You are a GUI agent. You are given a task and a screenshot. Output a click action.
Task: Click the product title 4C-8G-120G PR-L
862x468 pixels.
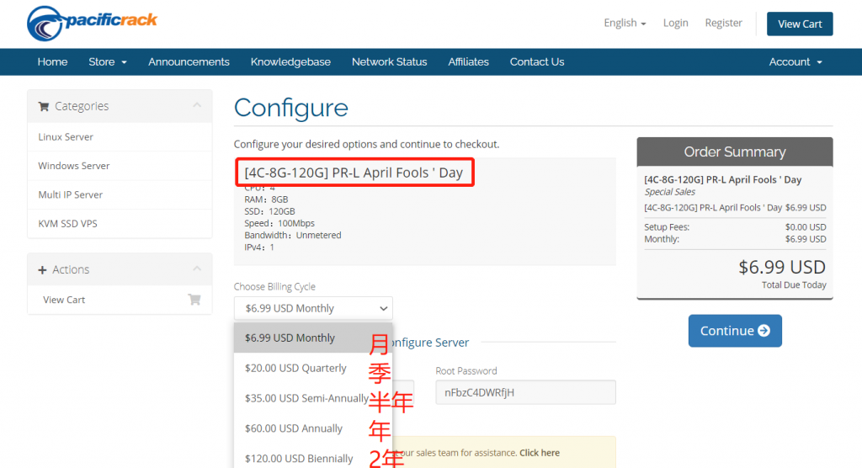[354, 173]
